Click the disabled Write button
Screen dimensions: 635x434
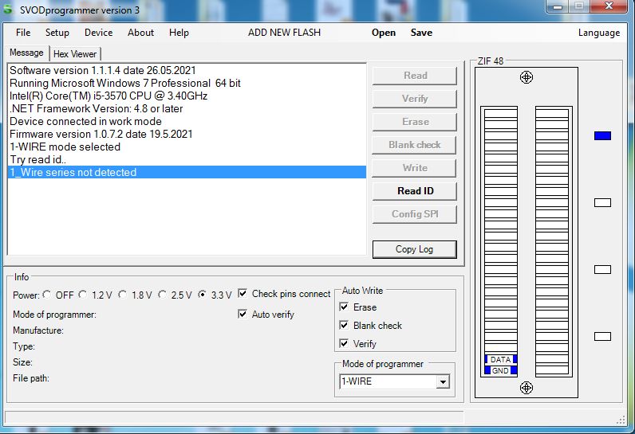(x=415, y=168)
